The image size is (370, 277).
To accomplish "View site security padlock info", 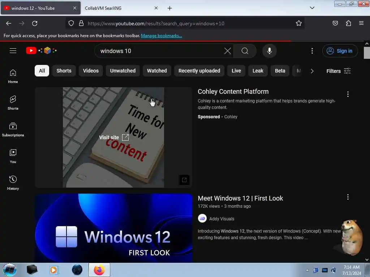I will tap(81, 23).
